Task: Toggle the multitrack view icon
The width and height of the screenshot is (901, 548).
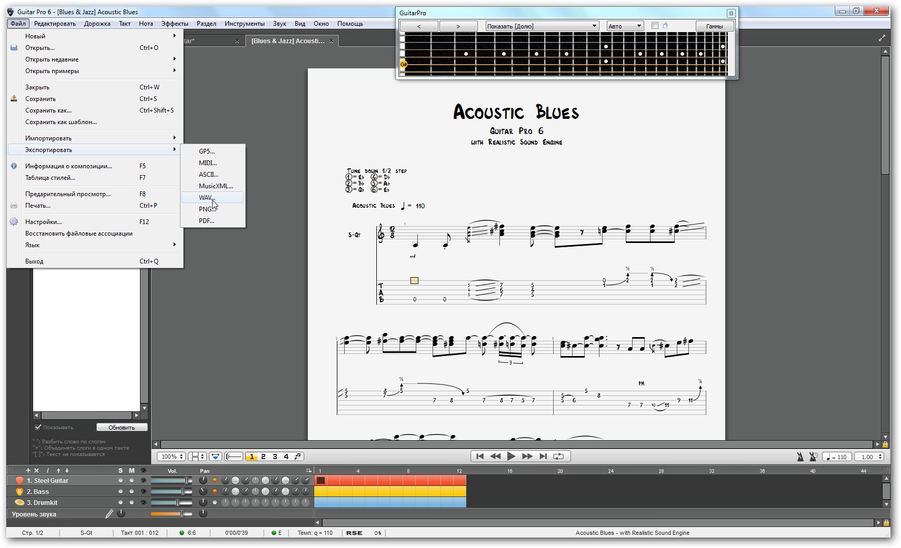Action: pos(215,456)
